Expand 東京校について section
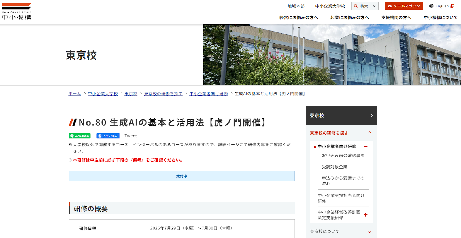 click(370, 232)
